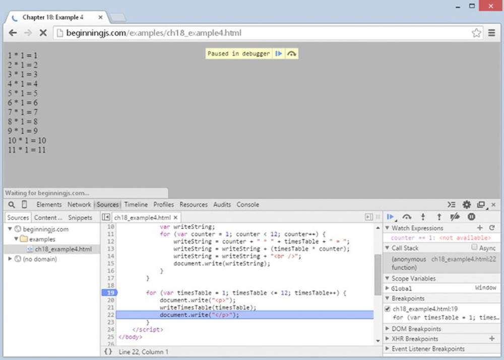This screenshot has width=504, height=360.
Task: Step out of current function
Action: tap(439, 217)
